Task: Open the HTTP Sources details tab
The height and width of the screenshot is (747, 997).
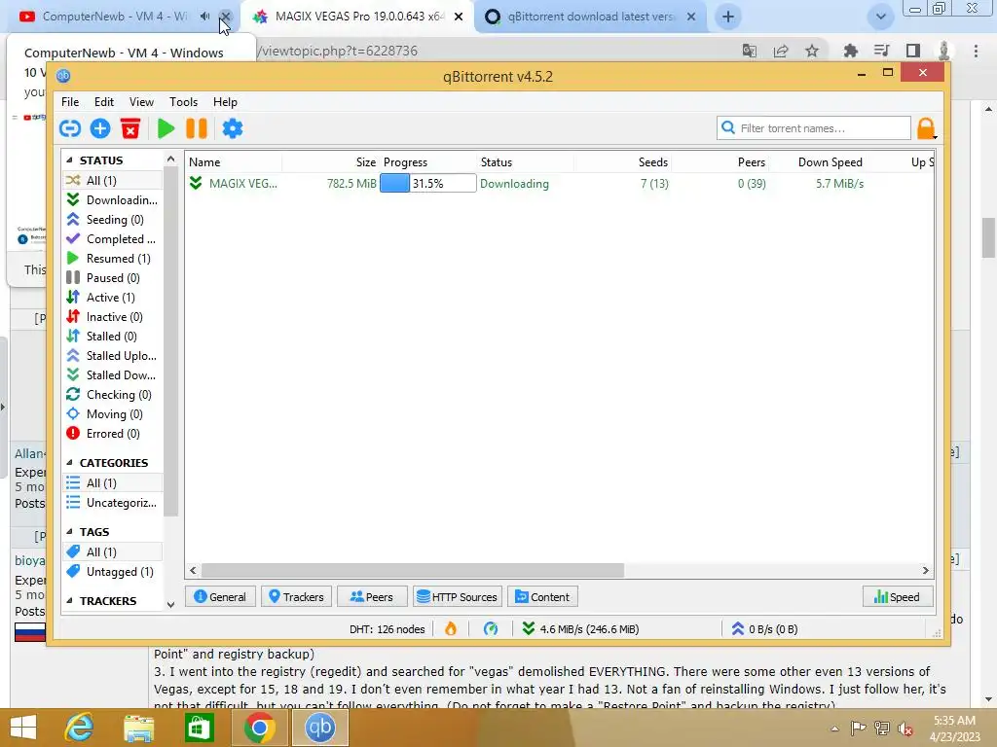Action: pos(458,597)
